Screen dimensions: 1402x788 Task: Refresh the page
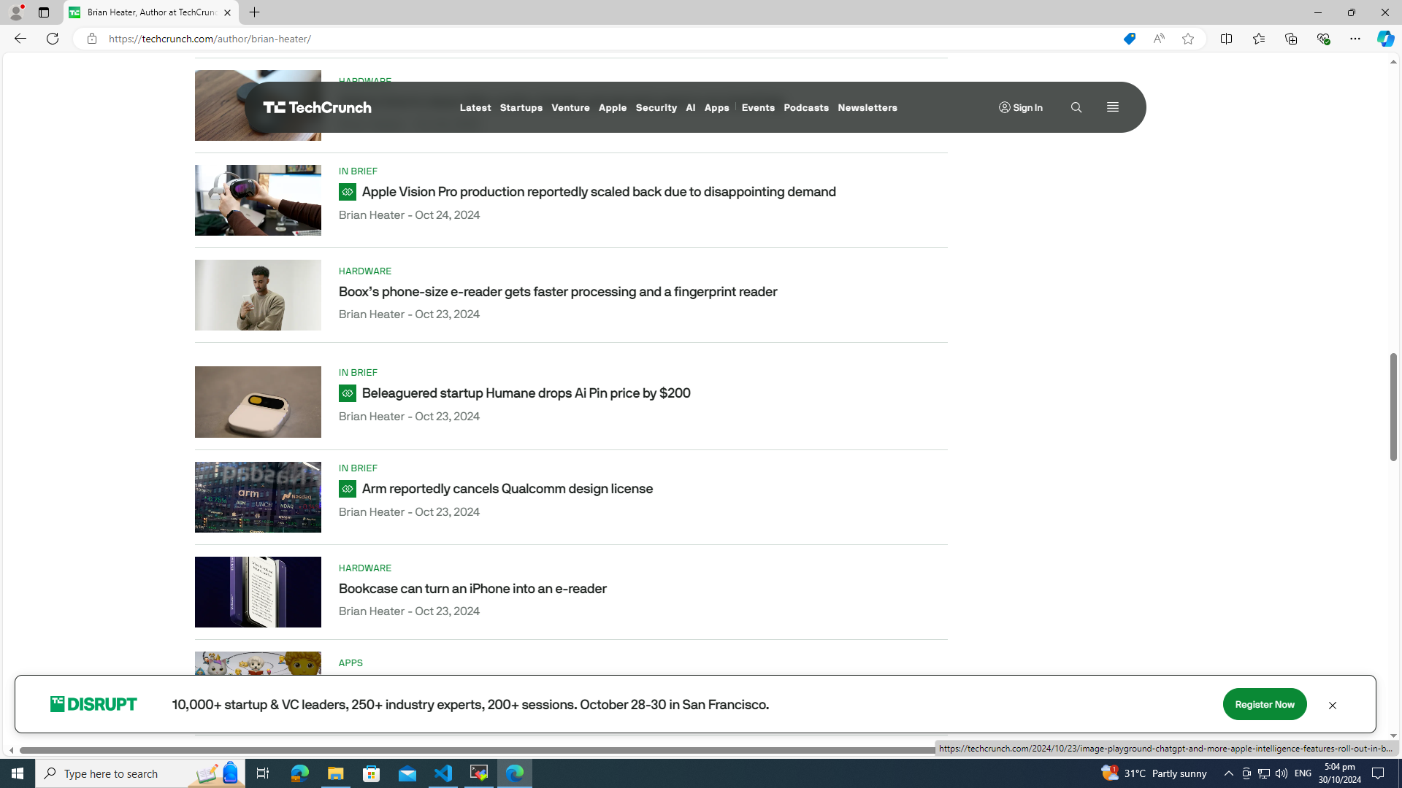[53, 39]
